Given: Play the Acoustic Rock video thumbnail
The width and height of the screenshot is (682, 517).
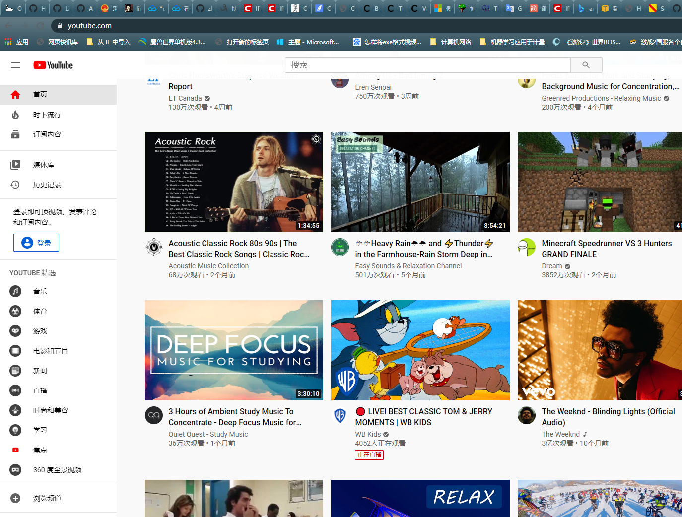Looking at the screenshot, I should point(234,182).
